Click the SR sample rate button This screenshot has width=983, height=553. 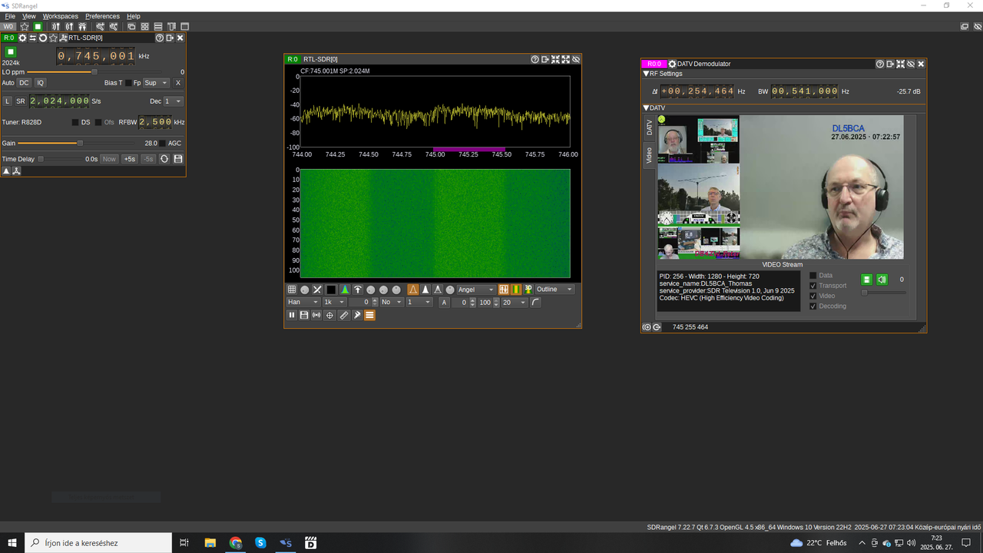(x=21, y=101)
